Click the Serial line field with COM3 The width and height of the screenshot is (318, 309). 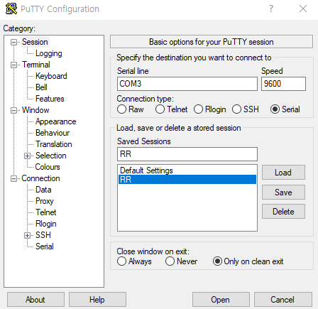pyautogui.click(x=187, y=84)
